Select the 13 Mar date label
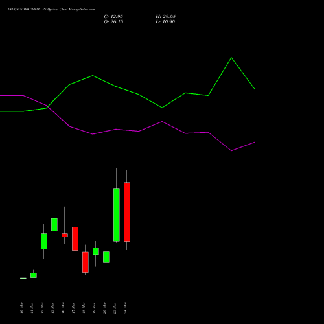324x324 pixels. pyautogui.click(x=52, y=308)
